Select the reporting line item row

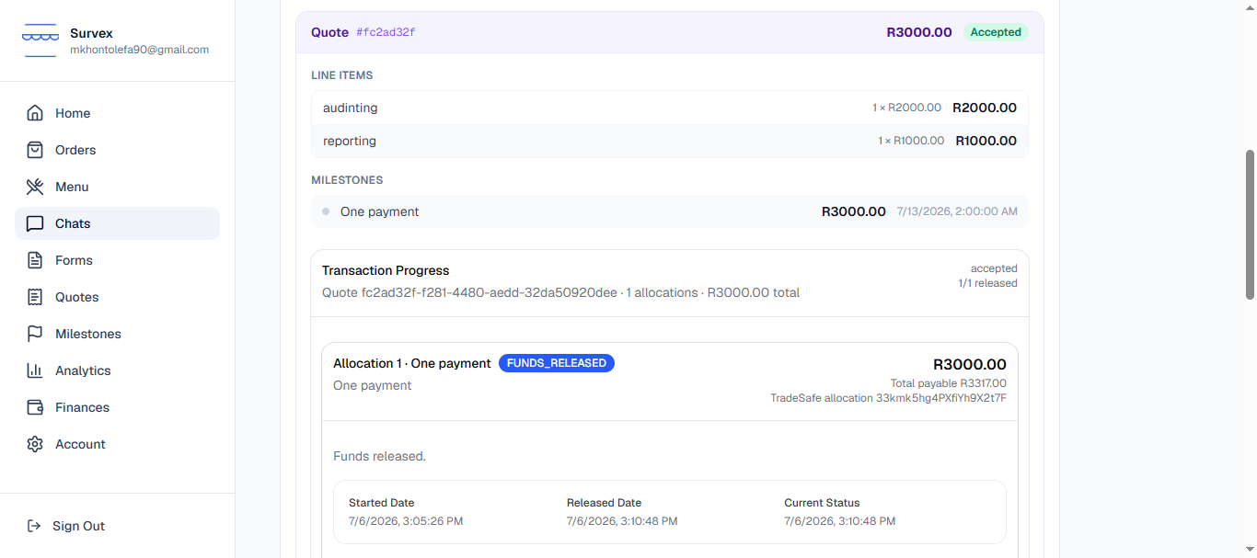(x=670, y=141)
